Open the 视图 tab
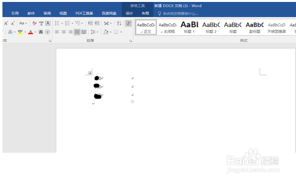This screenshot has height=180, width=296. click(63, 13)
